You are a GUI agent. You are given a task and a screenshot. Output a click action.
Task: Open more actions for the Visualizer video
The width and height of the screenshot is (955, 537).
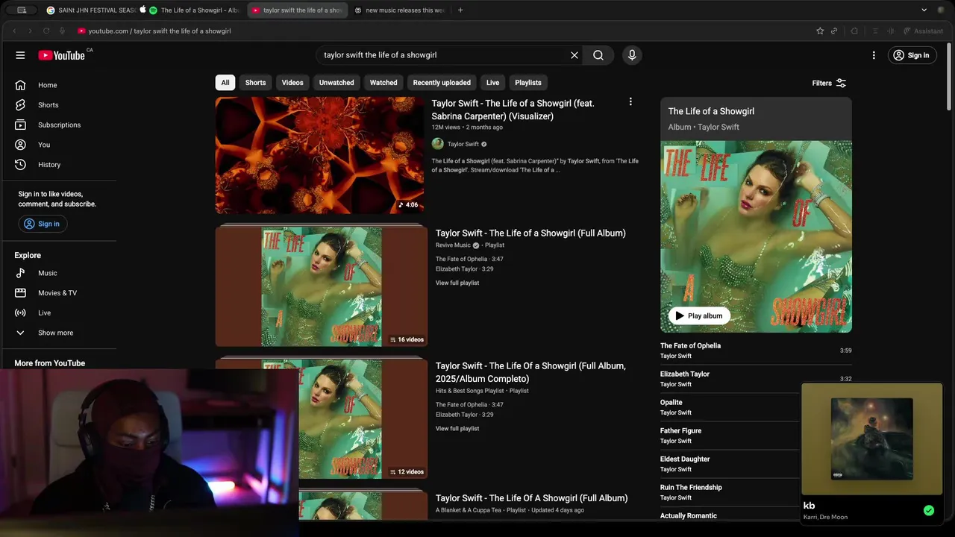(630, 101)
